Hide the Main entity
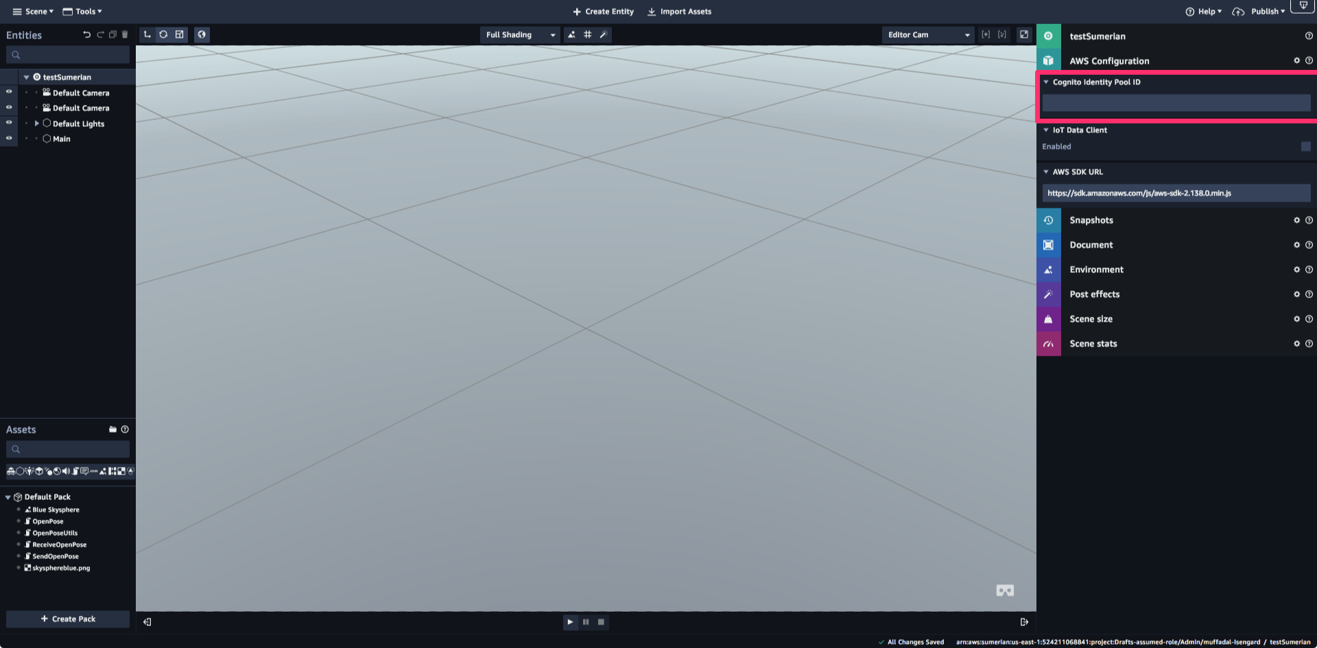 [x=9, y=138]
